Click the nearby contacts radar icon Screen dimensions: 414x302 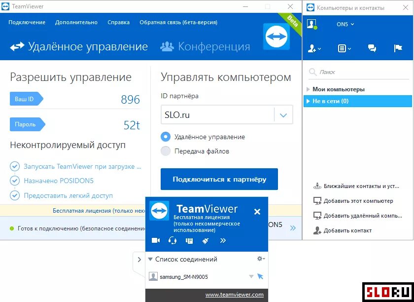(x=317, y=186)
